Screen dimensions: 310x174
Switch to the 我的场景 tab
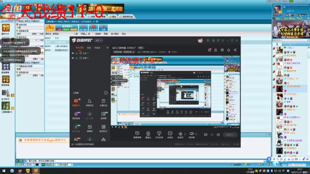(x=79, y=48)
